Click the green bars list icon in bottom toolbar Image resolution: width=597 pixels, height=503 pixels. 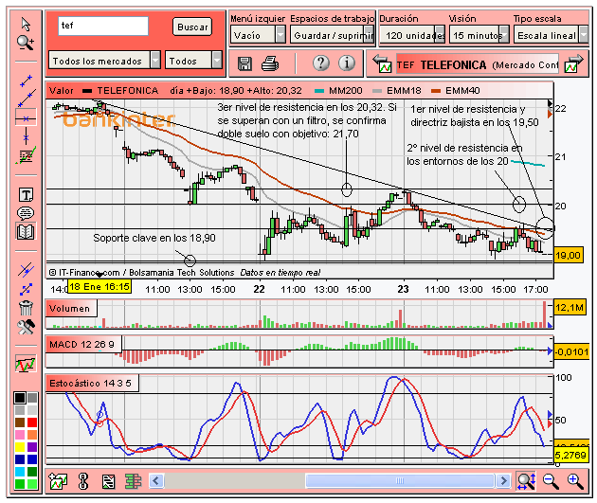[133, 481]
